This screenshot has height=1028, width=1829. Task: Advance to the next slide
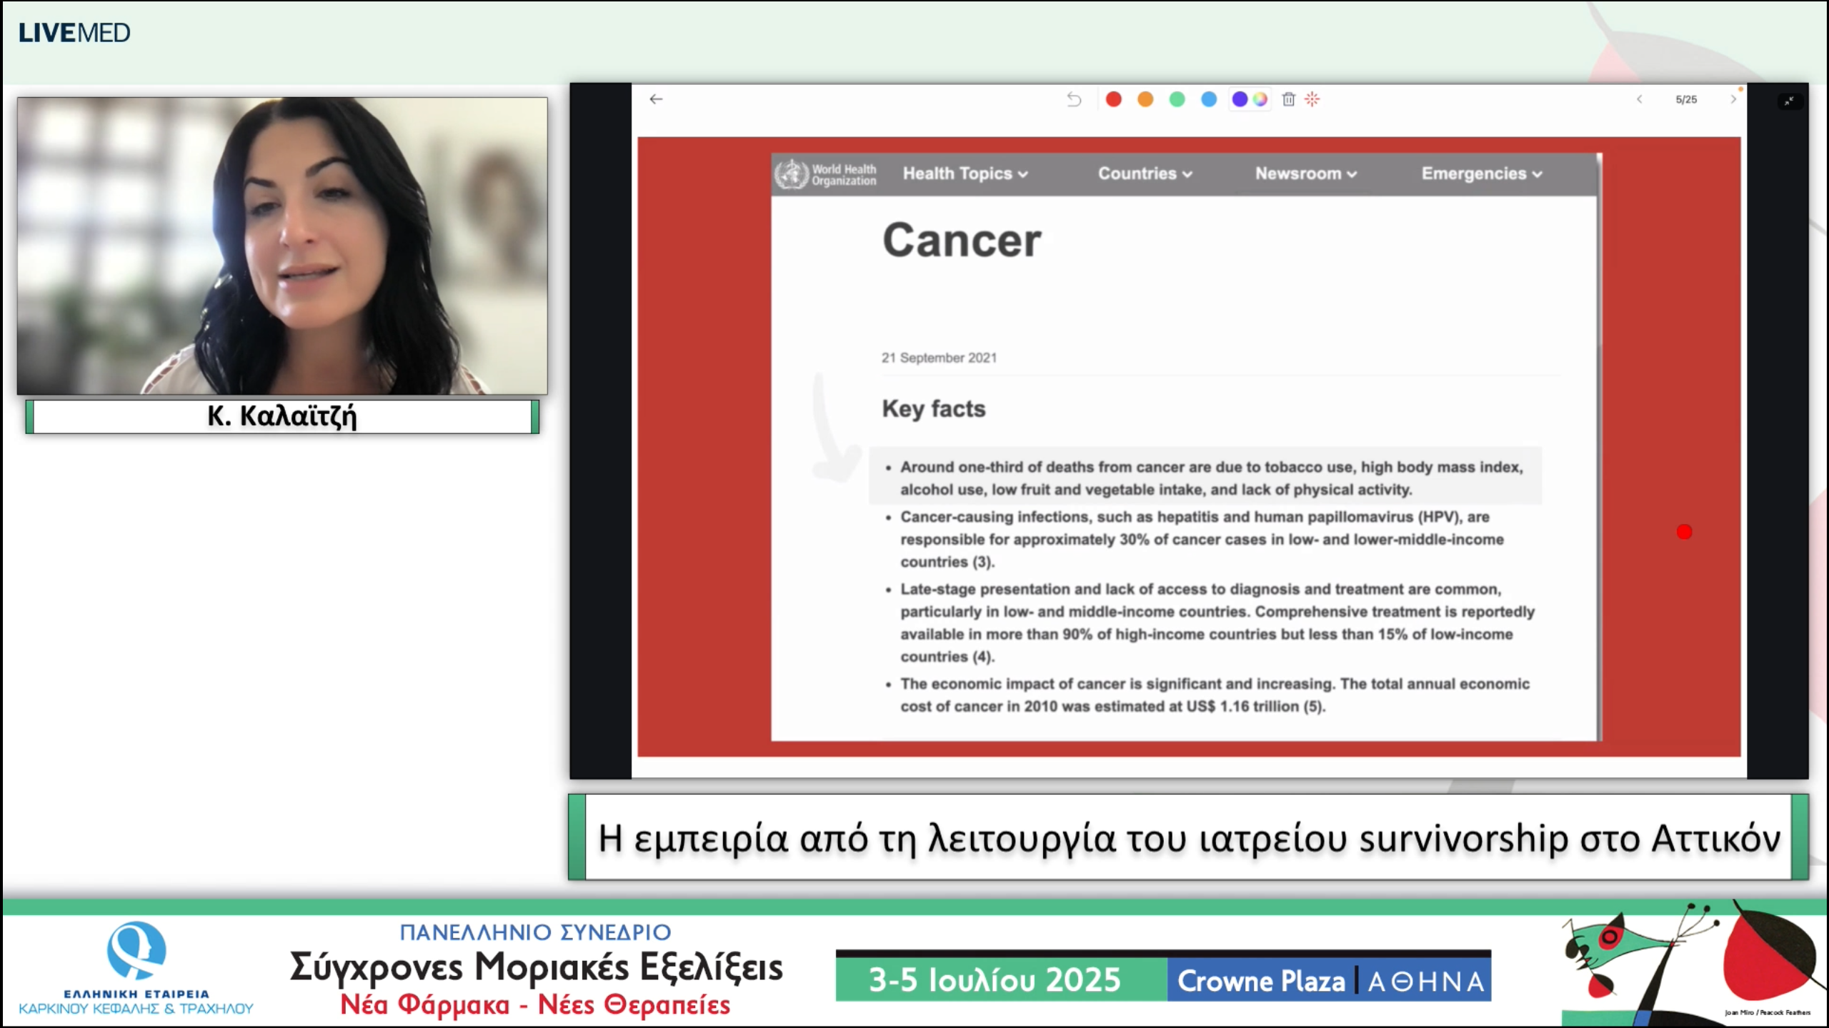[x=1734, y=100]
